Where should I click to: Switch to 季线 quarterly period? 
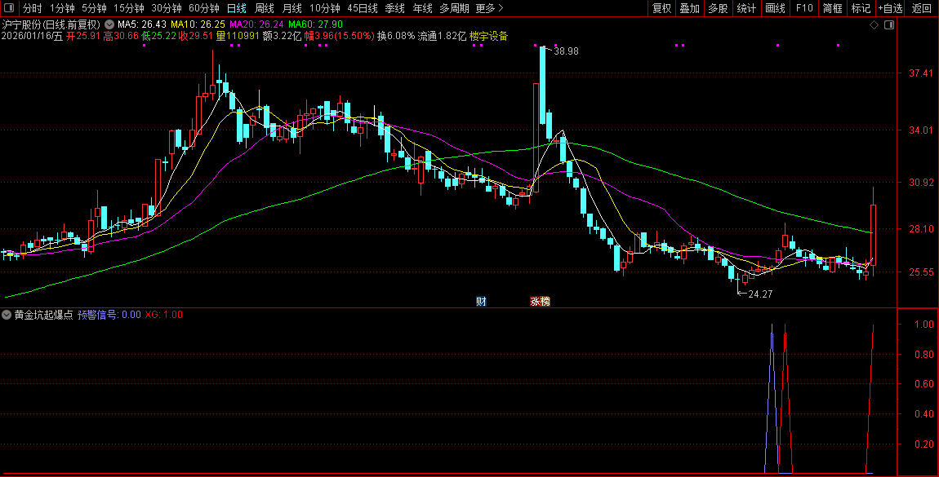[x=394, y=8]
